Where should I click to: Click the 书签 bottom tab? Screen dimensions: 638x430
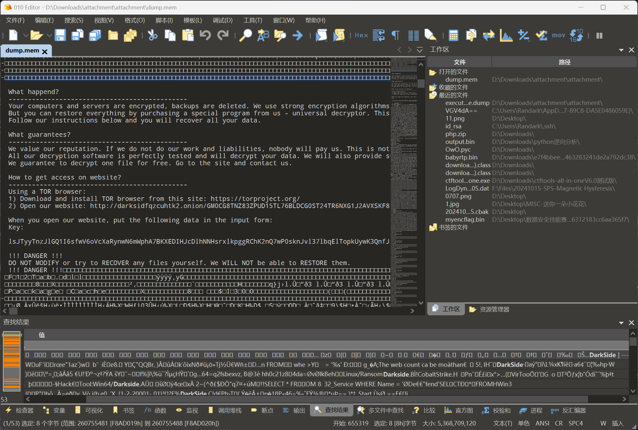[x=124, y=410]
